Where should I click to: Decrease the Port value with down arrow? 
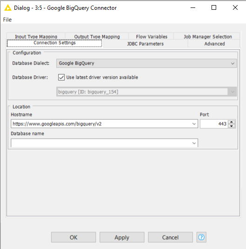[x=232, y=126]
